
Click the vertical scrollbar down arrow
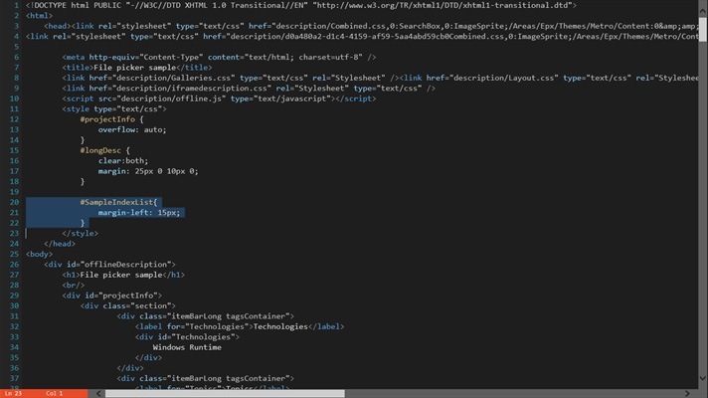(703, 378)
